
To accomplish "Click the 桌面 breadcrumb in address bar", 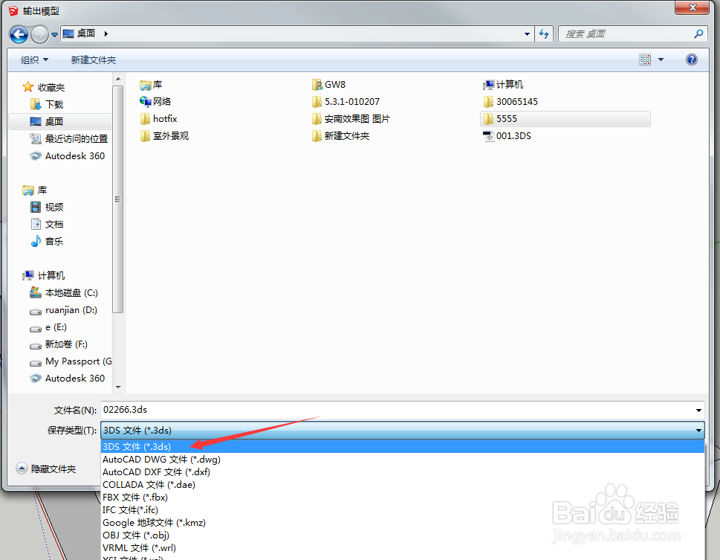I will point(86,33).
